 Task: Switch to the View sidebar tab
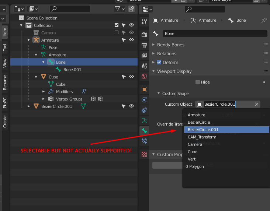tap(5, 63)
